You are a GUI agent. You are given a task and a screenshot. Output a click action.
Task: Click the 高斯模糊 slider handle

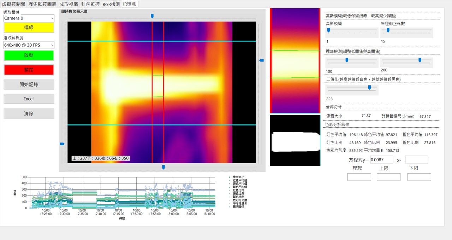328,30
